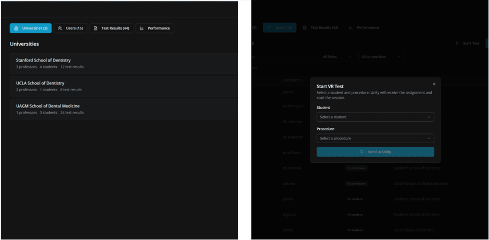Click the Start VR Test dialog title
489x240 pixels.
pyautogui.click(x=330, y=87)
